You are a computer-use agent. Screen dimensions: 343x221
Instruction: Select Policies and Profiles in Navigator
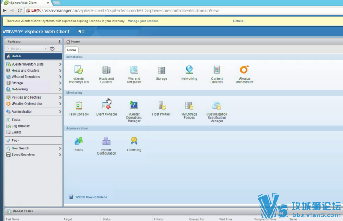[x=26, y=97]
